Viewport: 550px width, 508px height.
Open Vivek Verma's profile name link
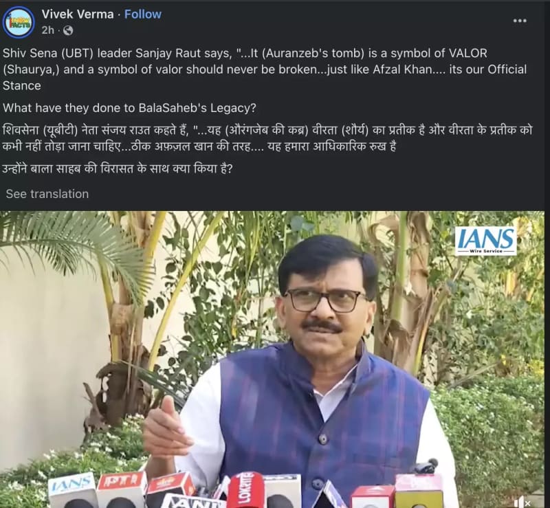click(x=78, y=14)
